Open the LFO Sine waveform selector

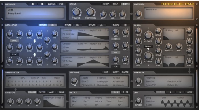(164, 98)
